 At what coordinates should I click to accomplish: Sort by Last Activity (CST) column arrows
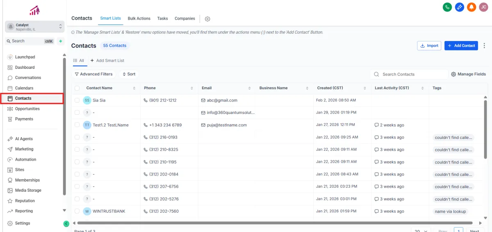423,88
